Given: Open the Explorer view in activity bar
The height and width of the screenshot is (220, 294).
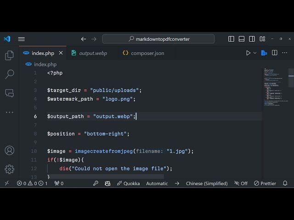Looking at the screenshot, I should 9,55.
